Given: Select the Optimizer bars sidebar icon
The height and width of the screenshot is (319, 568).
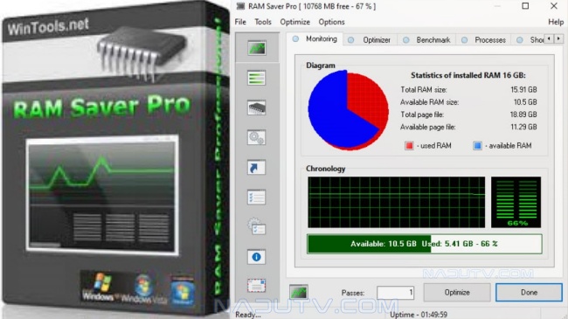Looking at the screenshot, I should [256, 78].
